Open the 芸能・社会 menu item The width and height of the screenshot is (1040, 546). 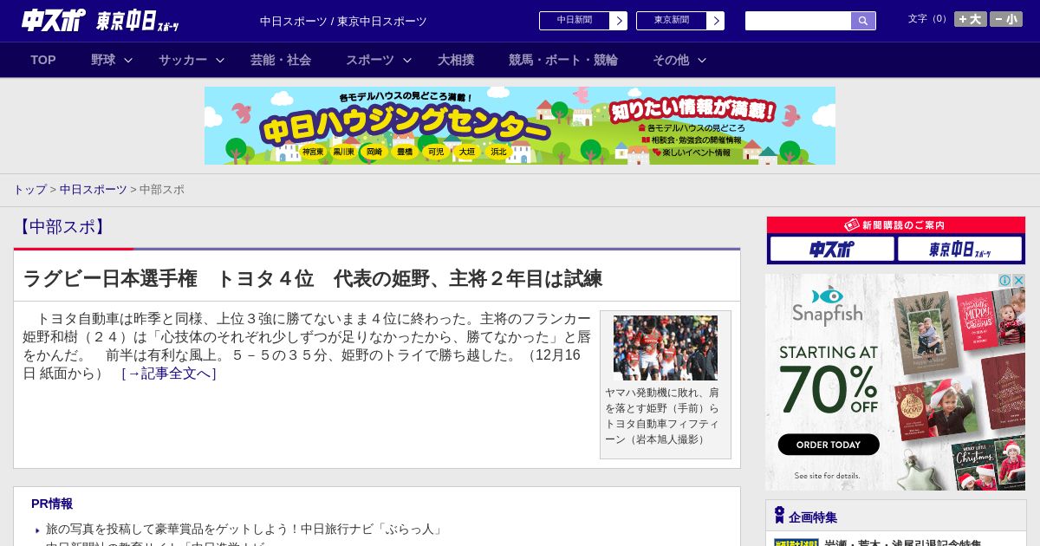click(281, 60)
